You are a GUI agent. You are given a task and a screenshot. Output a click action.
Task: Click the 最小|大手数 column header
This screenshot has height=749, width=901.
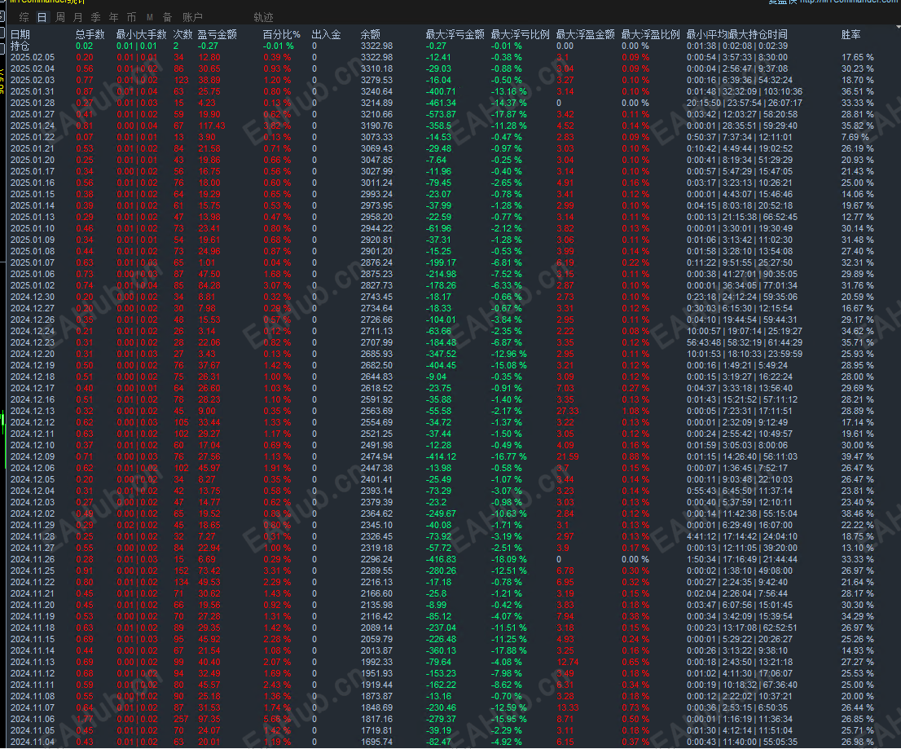(x=142, y=34)
